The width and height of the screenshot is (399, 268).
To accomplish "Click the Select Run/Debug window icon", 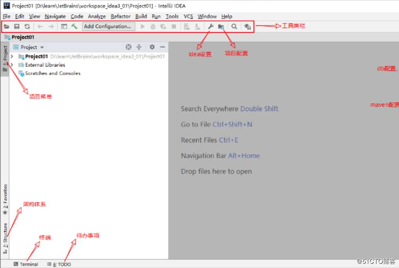I will 64,26.
